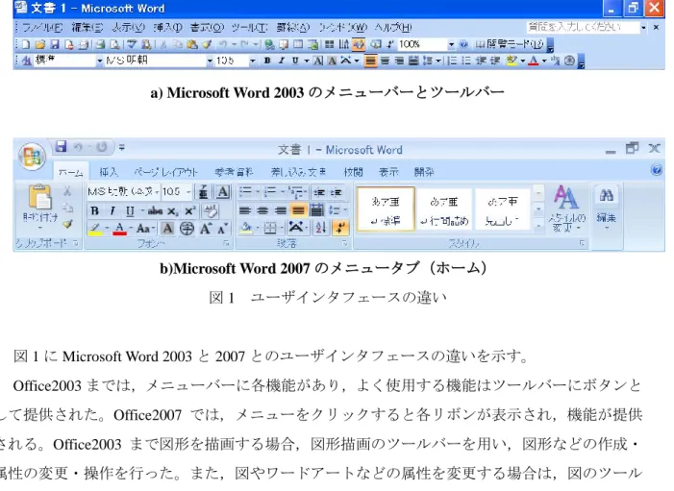
Task: Switch to the ページ レイアウト ribbon tab
Action: [165, 173]
